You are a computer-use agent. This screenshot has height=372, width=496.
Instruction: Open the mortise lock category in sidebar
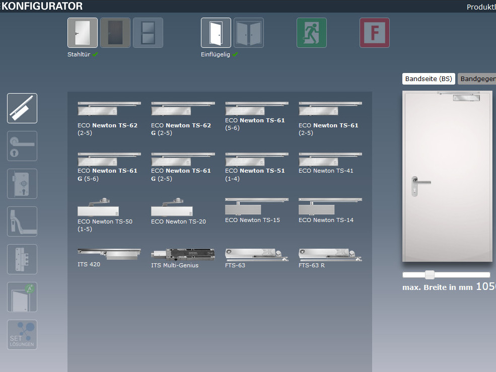click(x=22, y=184)
